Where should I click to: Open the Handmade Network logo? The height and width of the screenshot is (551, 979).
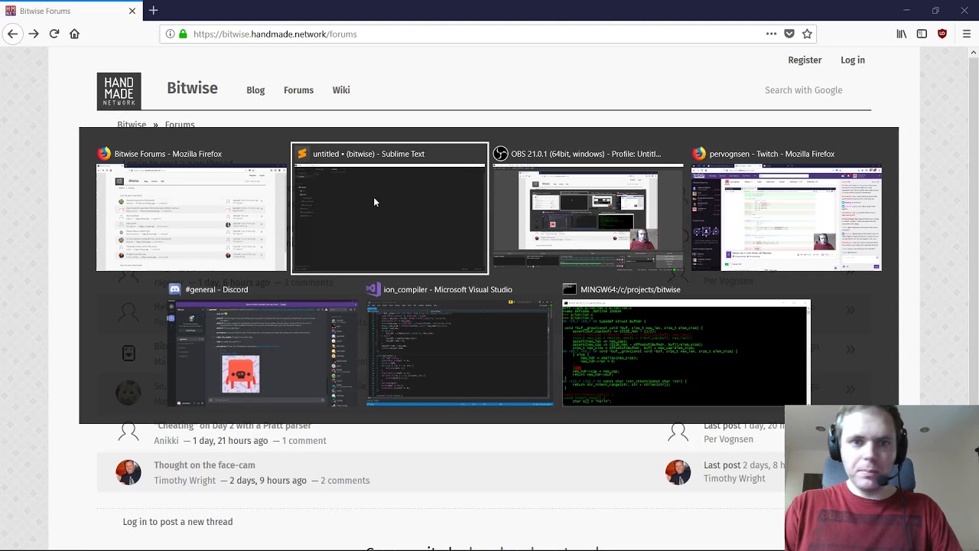click(119, 91)
